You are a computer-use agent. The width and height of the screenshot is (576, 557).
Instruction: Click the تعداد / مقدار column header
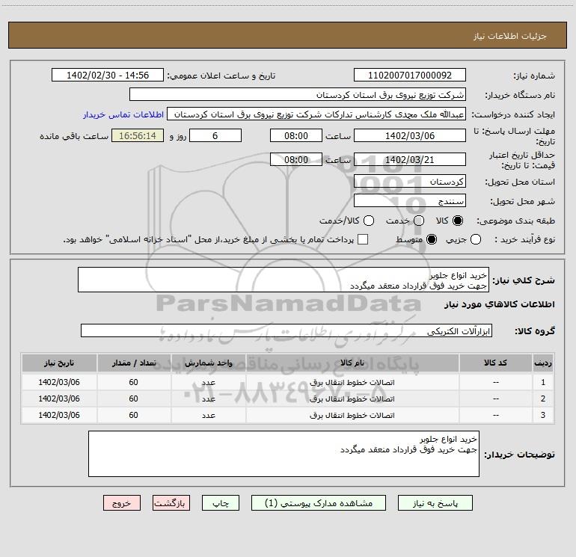[134, 363]
